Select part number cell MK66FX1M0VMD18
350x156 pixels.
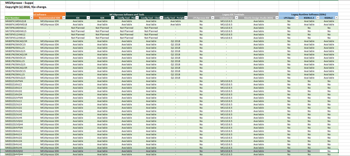pyautogui.click(x=19, y=24)
